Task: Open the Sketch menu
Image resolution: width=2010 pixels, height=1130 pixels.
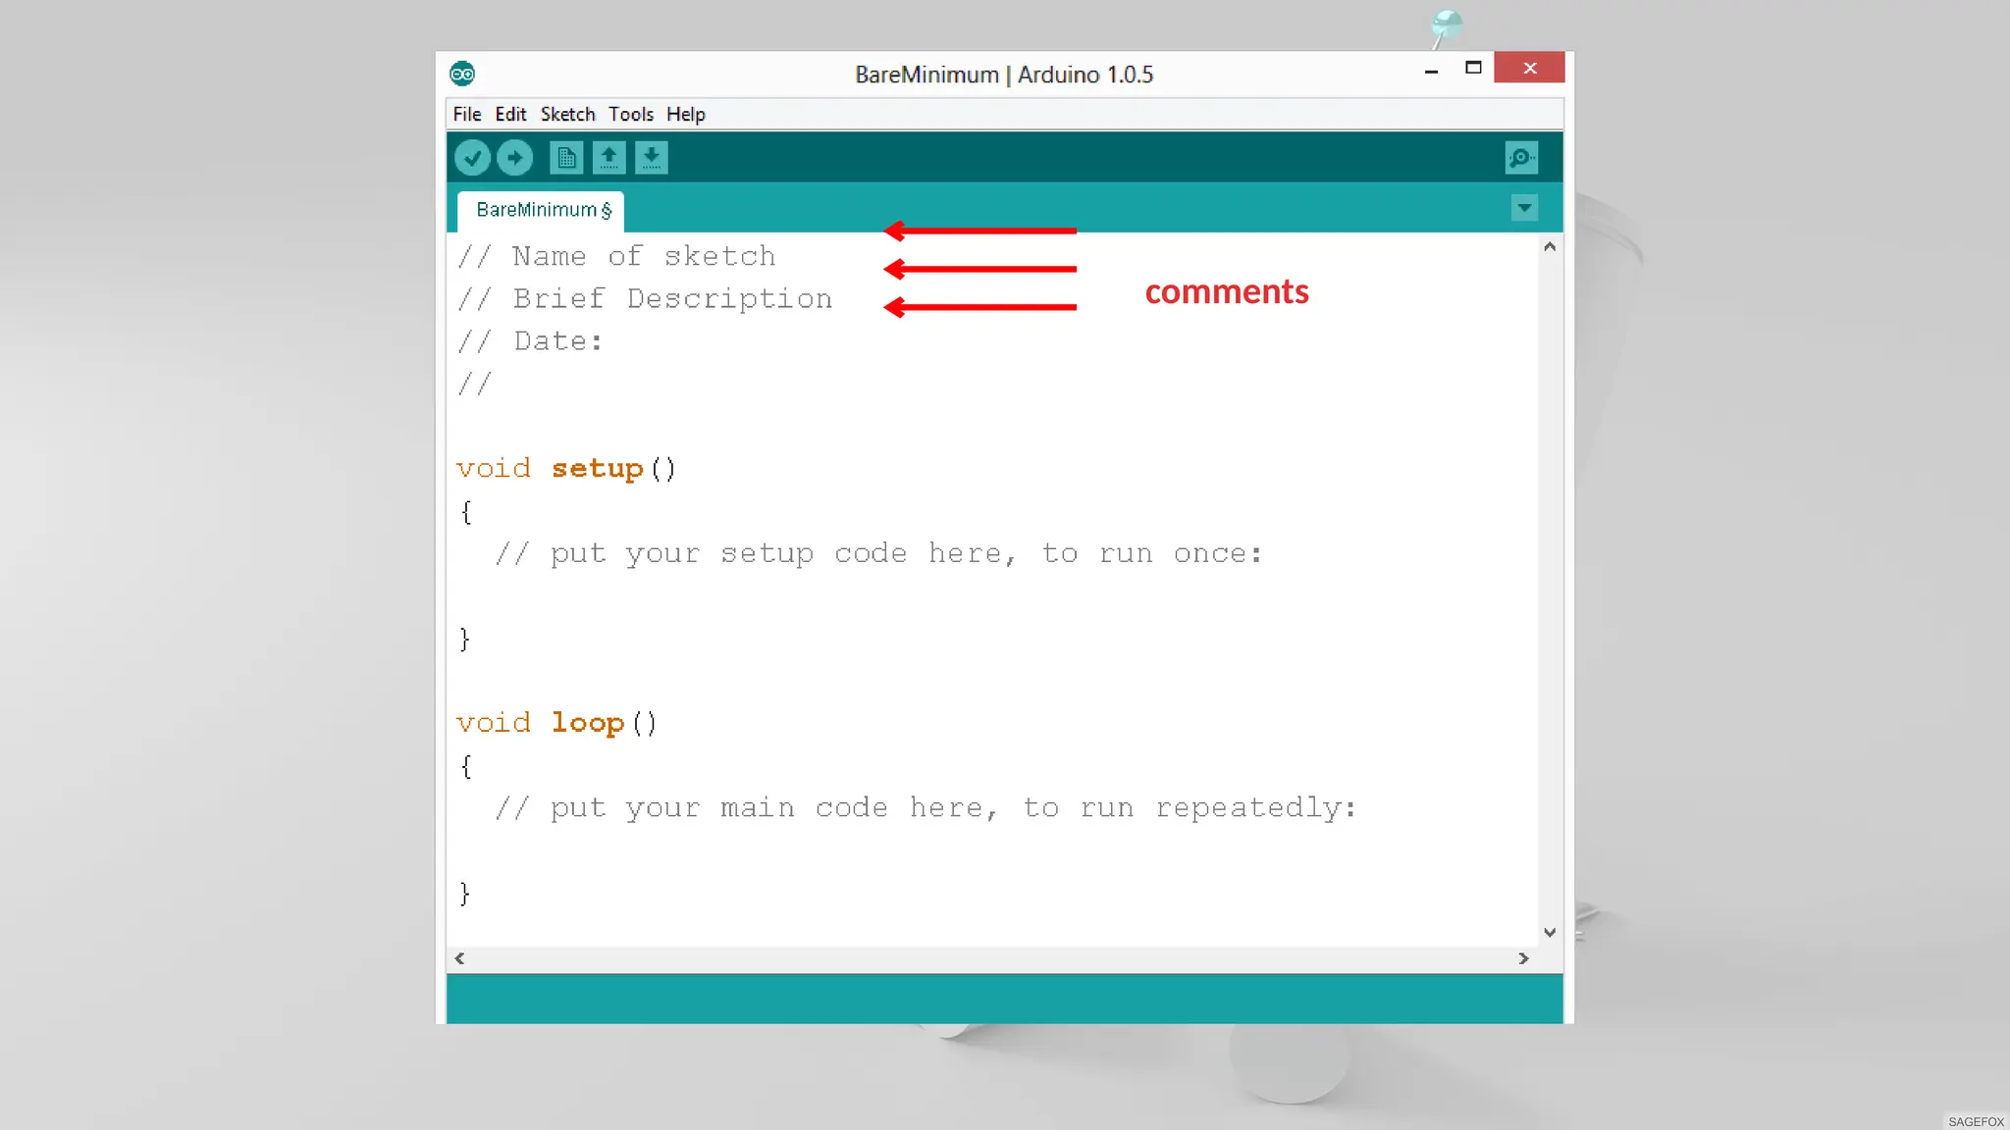Action: coord(567,115)
